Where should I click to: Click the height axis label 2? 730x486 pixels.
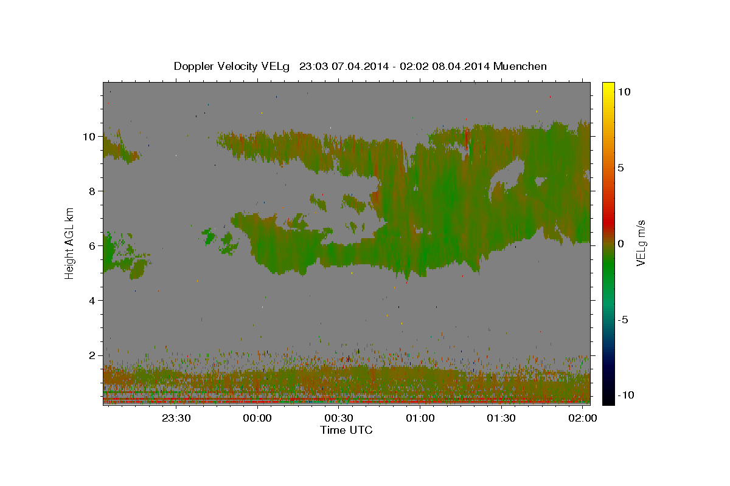[92, 355]
